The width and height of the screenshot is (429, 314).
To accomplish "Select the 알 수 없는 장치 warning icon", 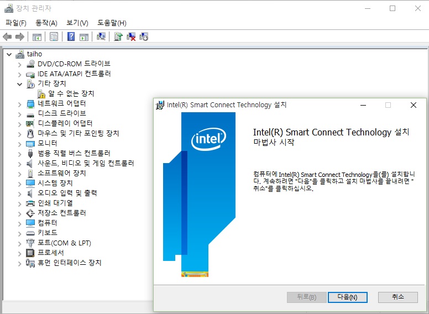I will (41, 94).
